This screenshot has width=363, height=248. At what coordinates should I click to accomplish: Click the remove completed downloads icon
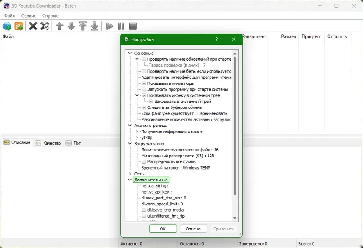click(x=44, y=26)
